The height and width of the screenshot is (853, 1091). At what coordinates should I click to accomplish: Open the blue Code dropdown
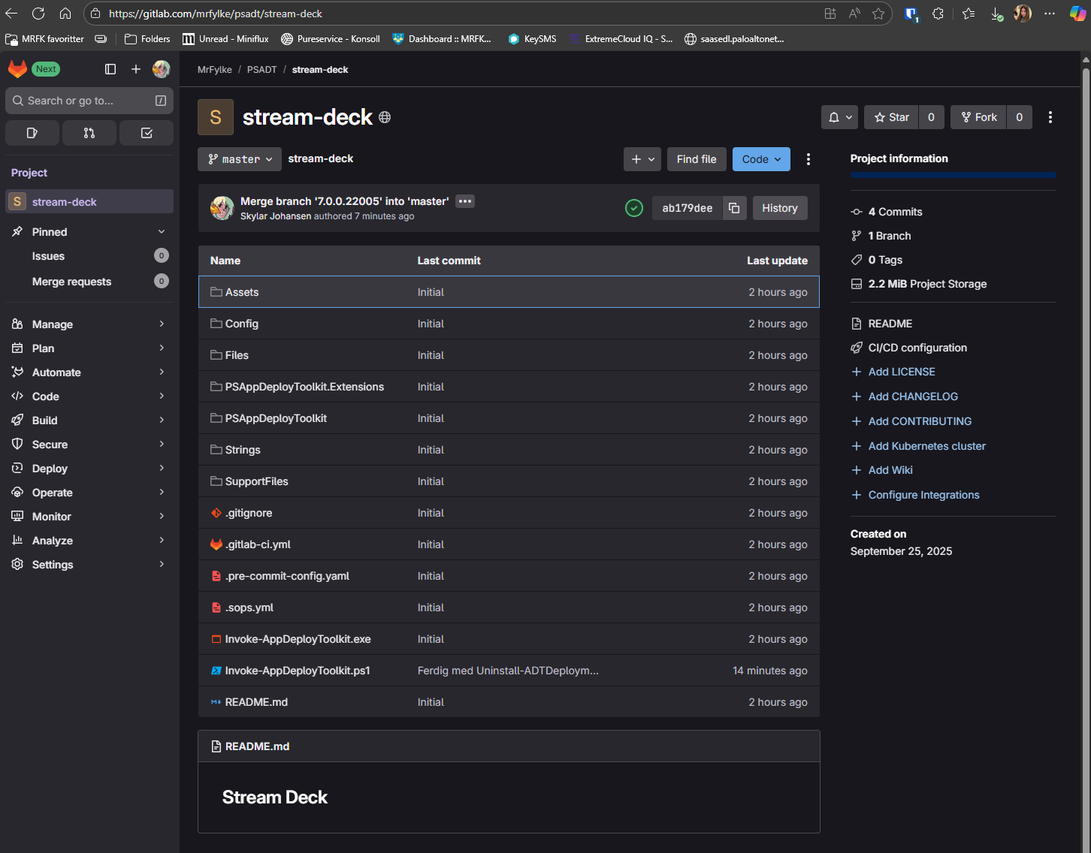tap(761, 159)
